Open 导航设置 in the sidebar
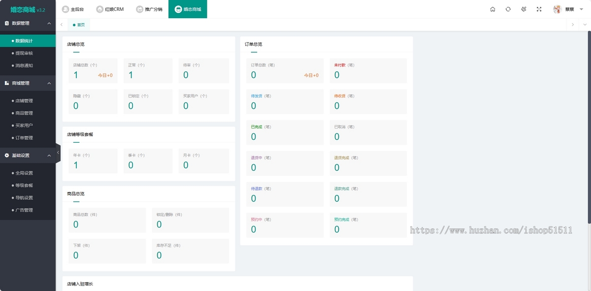 [x=28, y=198]
